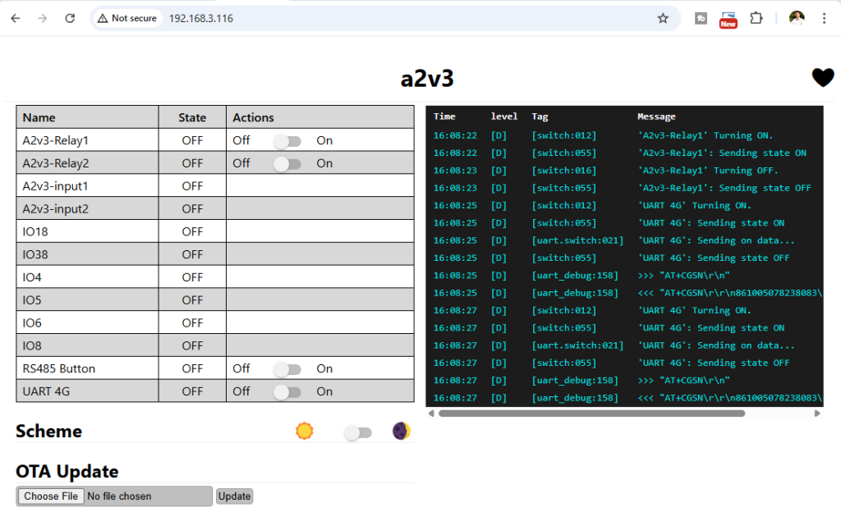Go back using browser back arrow
The image size is (841, 521).
click(x=16, y=18)
